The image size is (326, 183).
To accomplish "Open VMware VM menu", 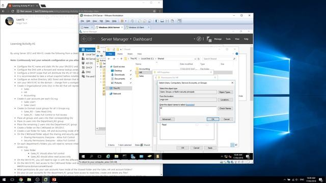I will 101,21.
